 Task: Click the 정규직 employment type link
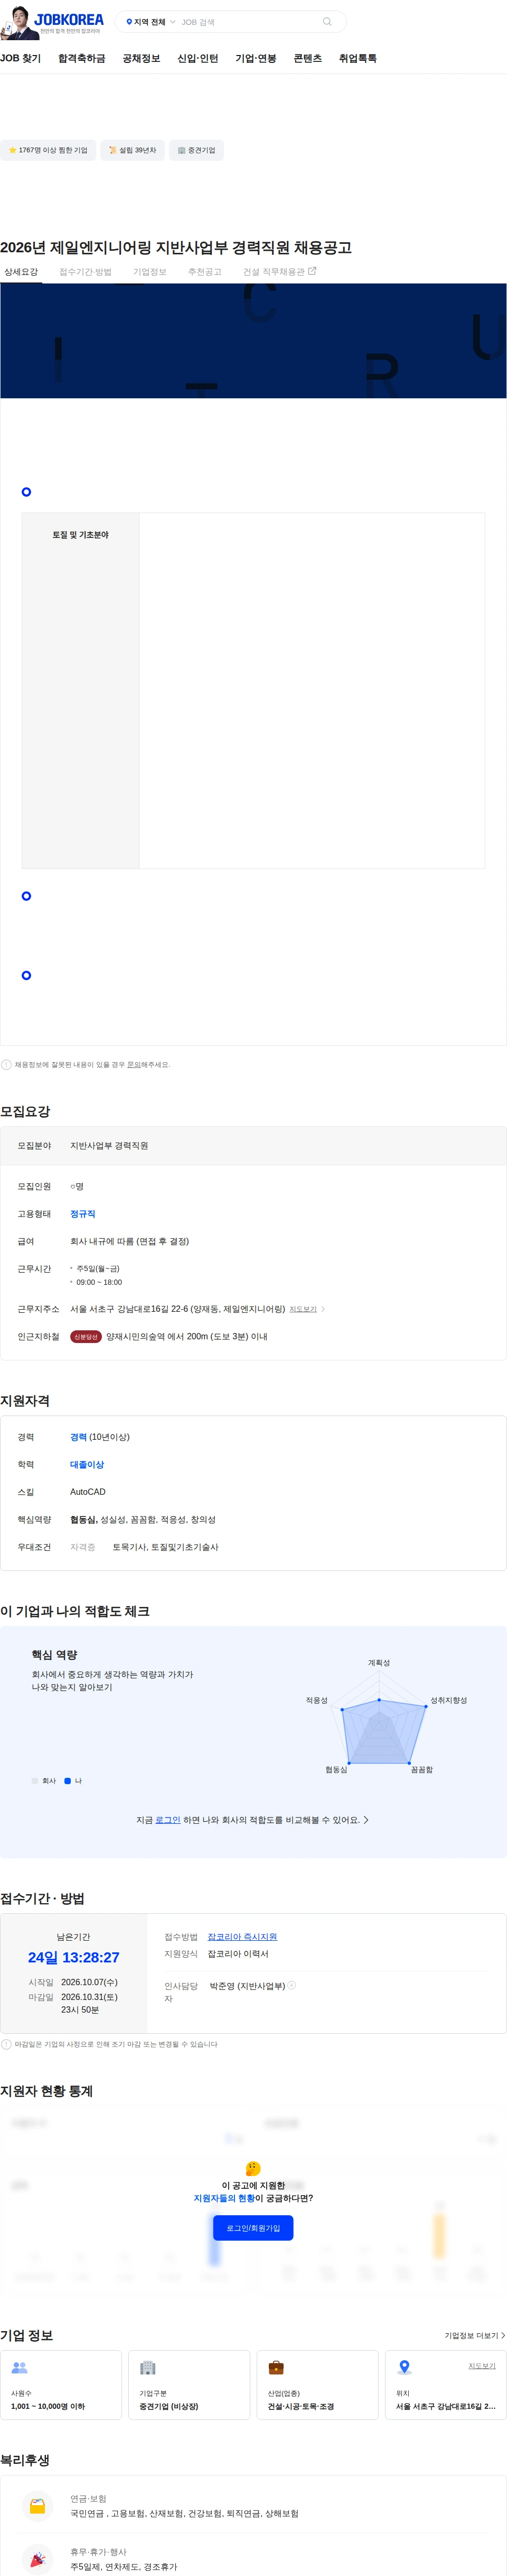click(83, 1214)
